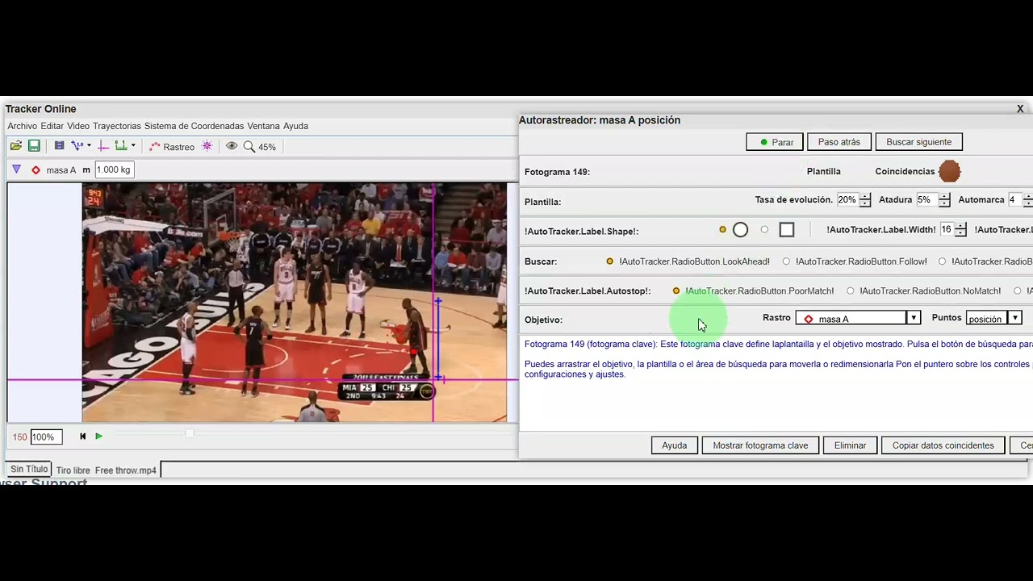
Task: Open the video clip settings icon
Action: [59, 146]
